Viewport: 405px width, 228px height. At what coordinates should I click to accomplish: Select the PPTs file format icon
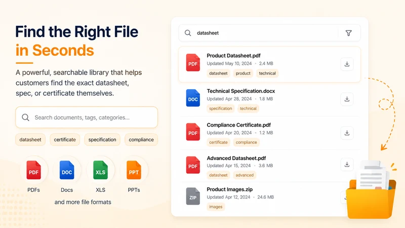134,170
